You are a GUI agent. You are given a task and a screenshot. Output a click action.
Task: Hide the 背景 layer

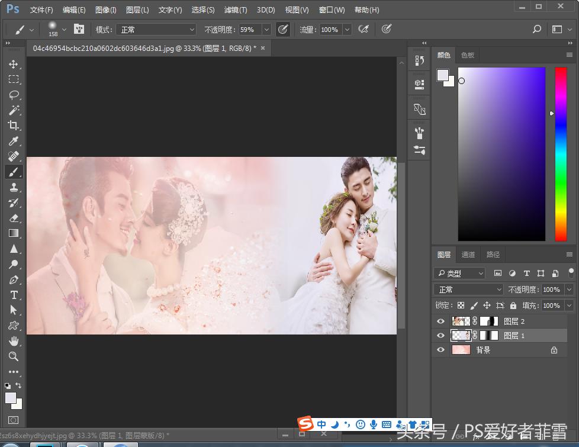coord(440,350)
